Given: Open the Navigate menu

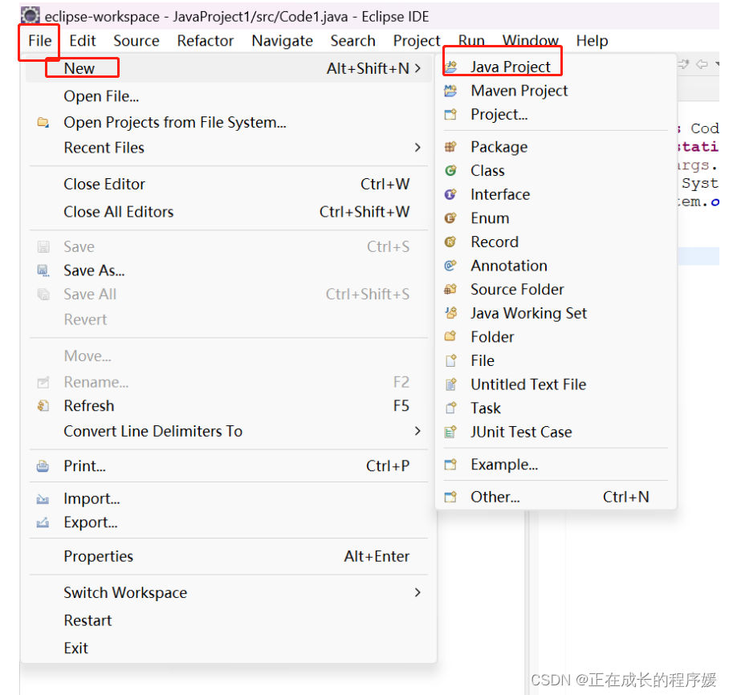Looking at the screenshot, I should (283, 41).
